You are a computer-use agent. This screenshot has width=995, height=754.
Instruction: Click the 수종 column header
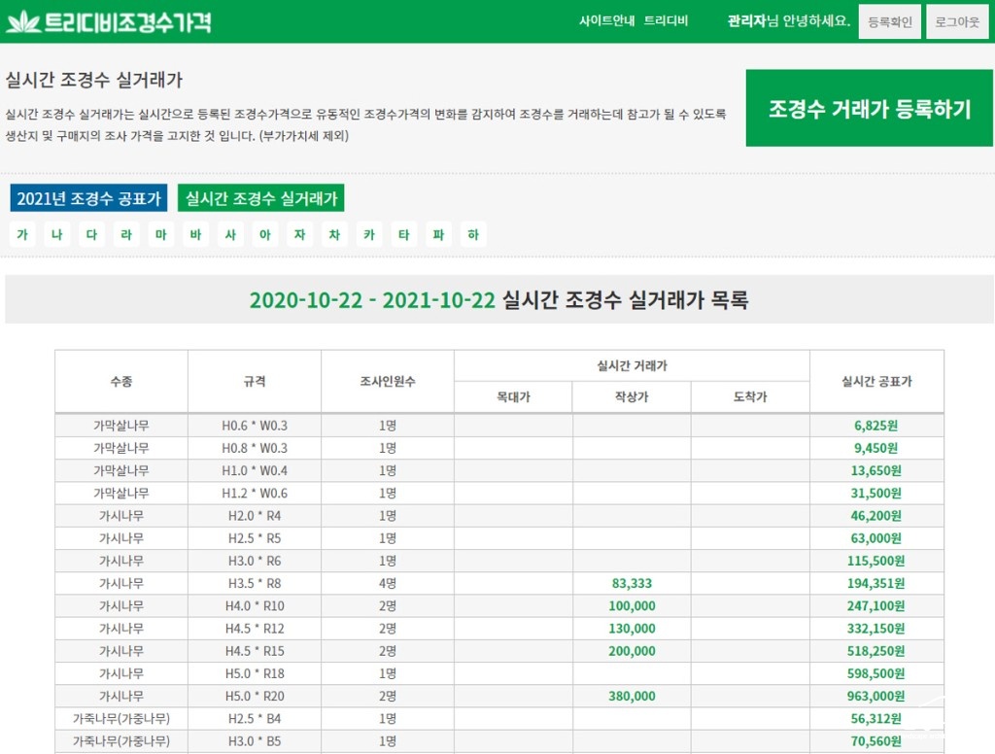point(121,382)
